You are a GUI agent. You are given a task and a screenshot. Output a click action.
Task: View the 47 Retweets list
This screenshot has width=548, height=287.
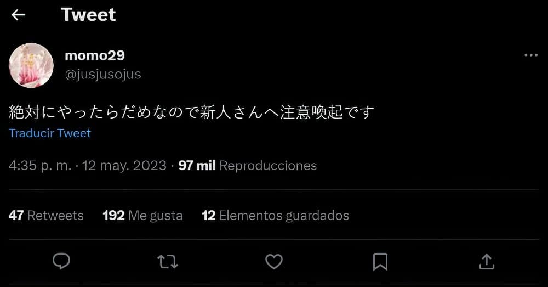click(46, 215)
